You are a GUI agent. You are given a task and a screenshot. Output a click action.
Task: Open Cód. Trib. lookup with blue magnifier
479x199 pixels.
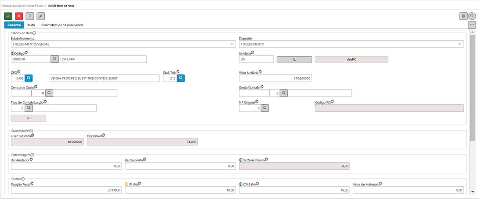pos(181,78)
